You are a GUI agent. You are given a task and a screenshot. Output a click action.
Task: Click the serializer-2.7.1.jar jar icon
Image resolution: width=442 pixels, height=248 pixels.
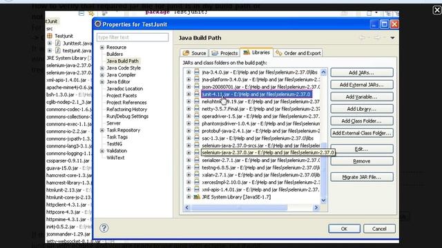point(196,161)
